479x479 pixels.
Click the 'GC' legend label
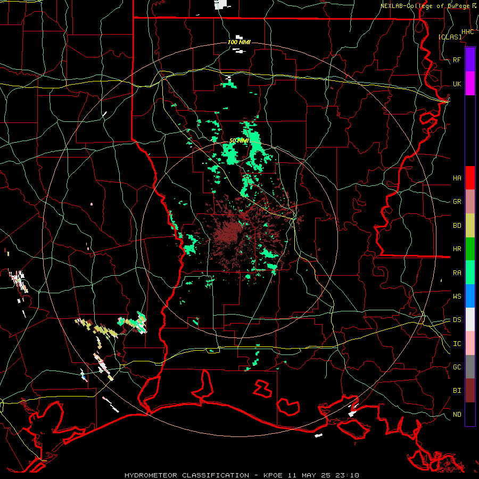pyautogui.click(x=457, y=367)
